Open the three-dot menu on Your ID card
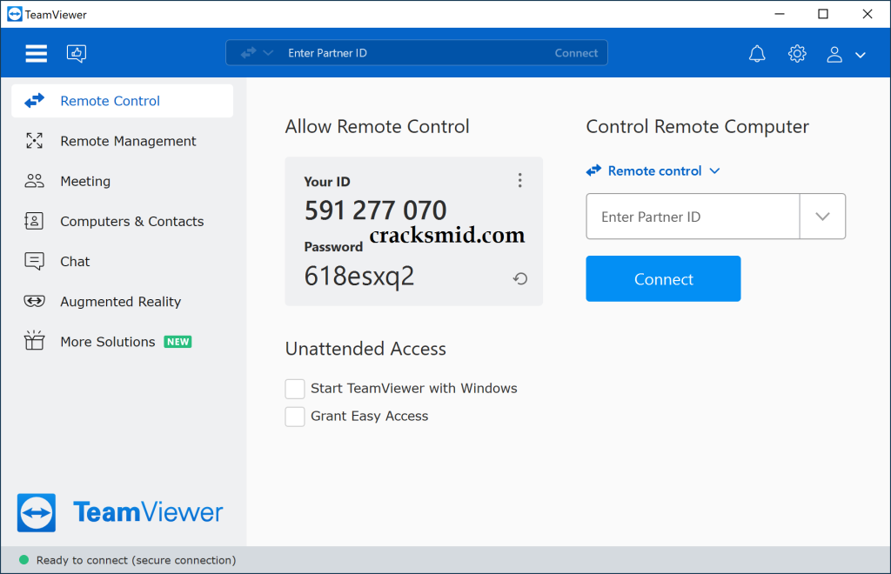 520,181
